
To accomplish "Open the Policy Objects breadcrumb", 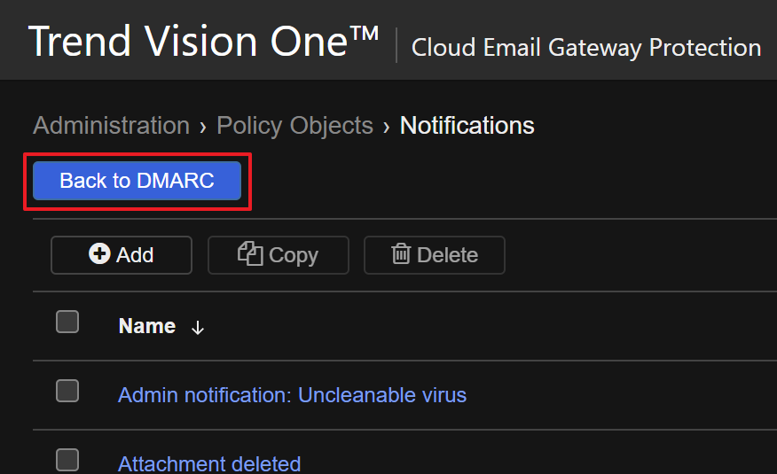I will click(294, 126).
